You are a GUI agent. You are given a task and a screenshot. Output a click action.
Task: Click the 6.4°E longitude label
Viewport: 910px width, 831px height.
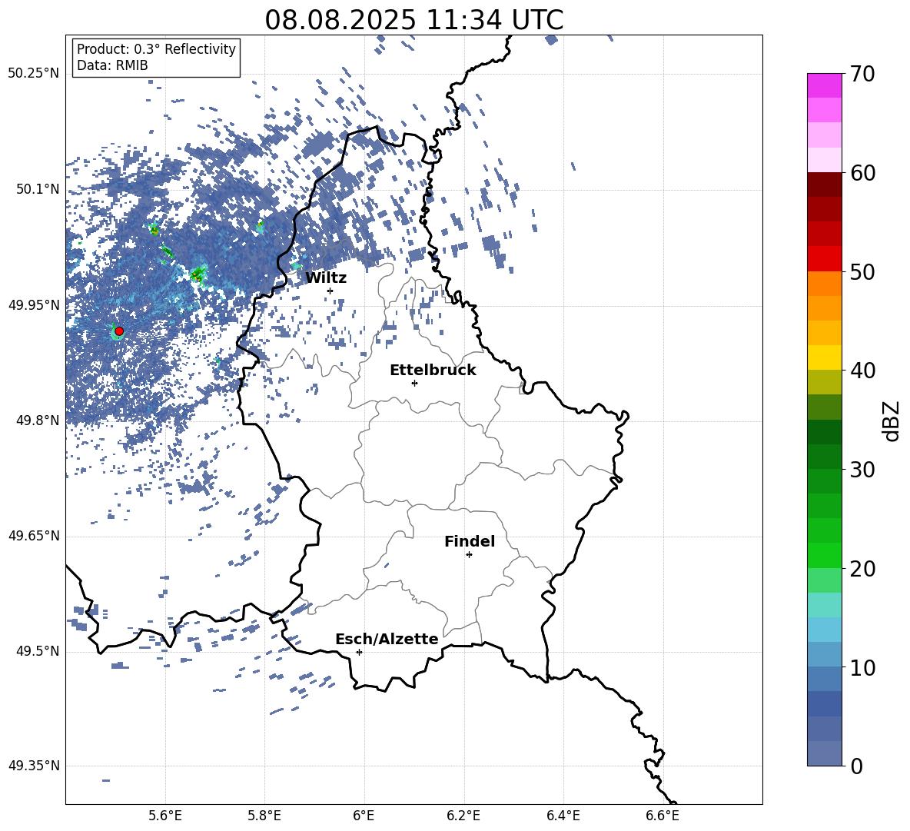[x=563, y=816]
